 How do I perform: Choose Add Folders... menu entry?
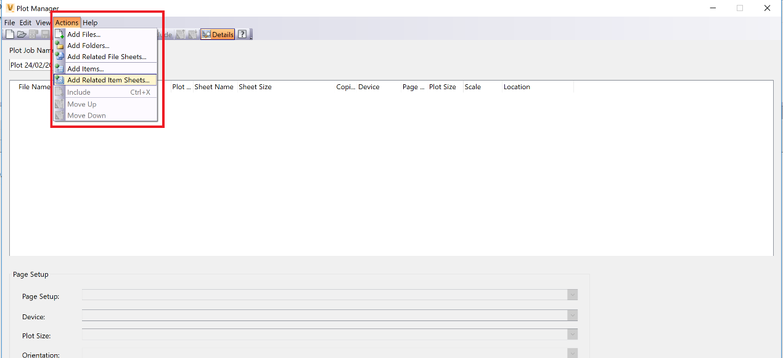tap(105, 46)
